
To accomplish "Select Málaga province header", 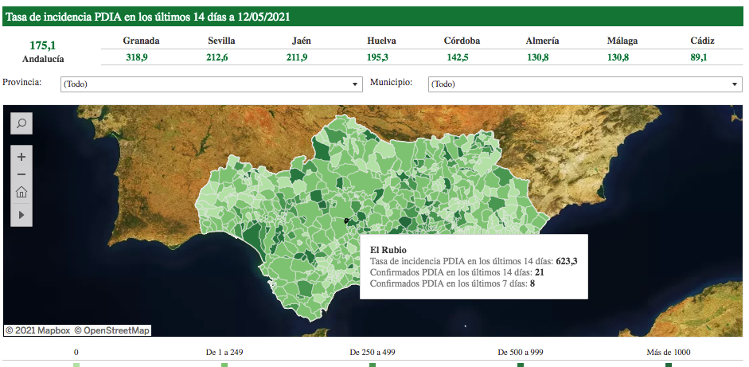I will (622, 41).
